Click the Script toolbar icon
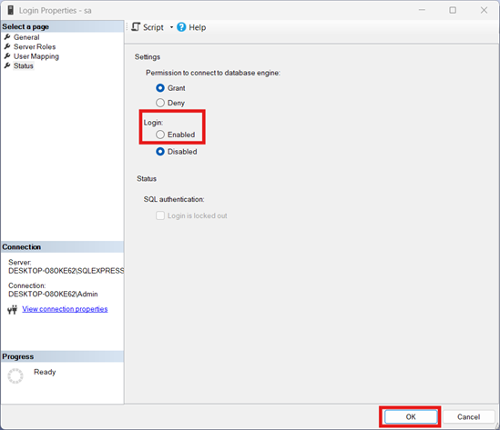 pyautogui.click(x=136, y=27)
